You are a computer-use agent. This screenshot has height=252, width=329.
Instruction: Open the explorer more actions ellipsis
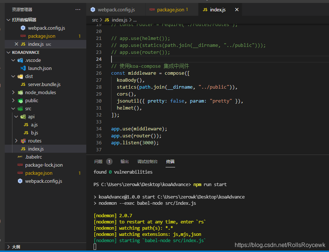(78, 10)
